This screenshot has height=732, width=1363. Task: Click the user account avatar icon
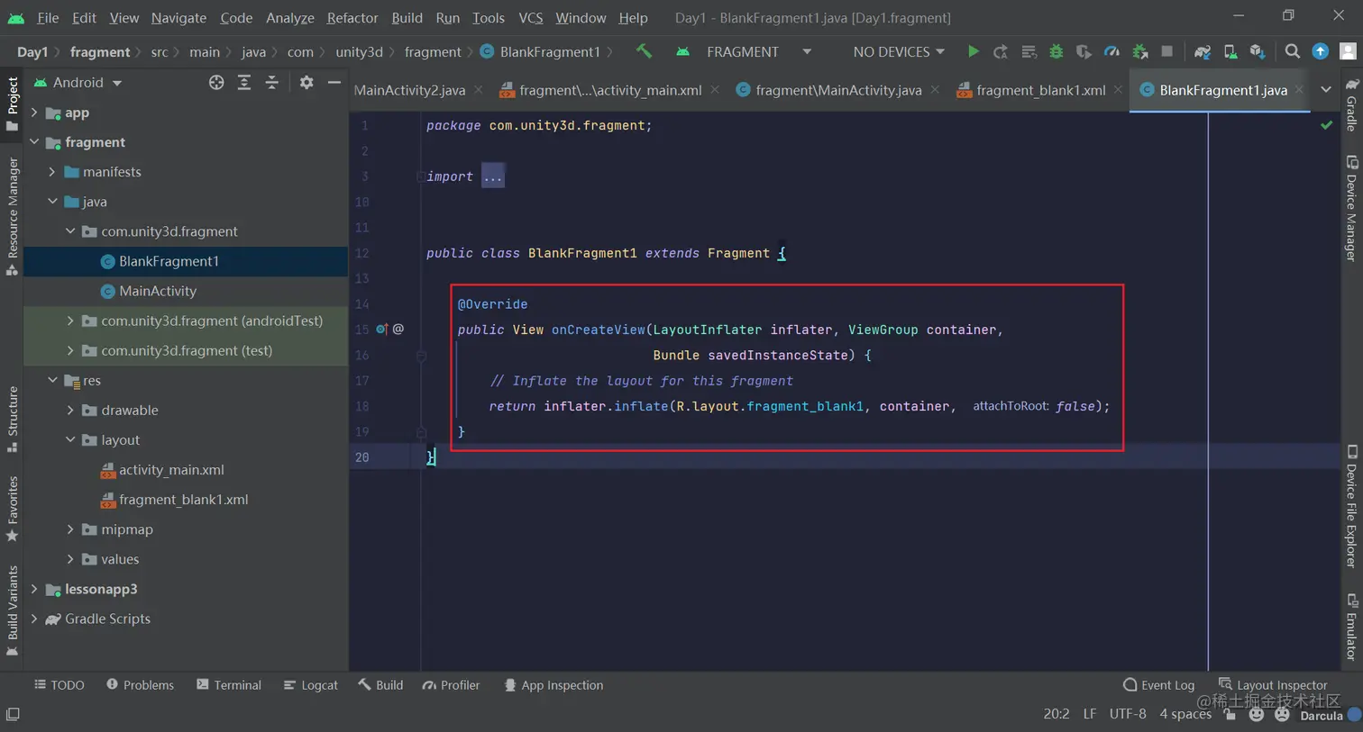[x=1348, y=51]
